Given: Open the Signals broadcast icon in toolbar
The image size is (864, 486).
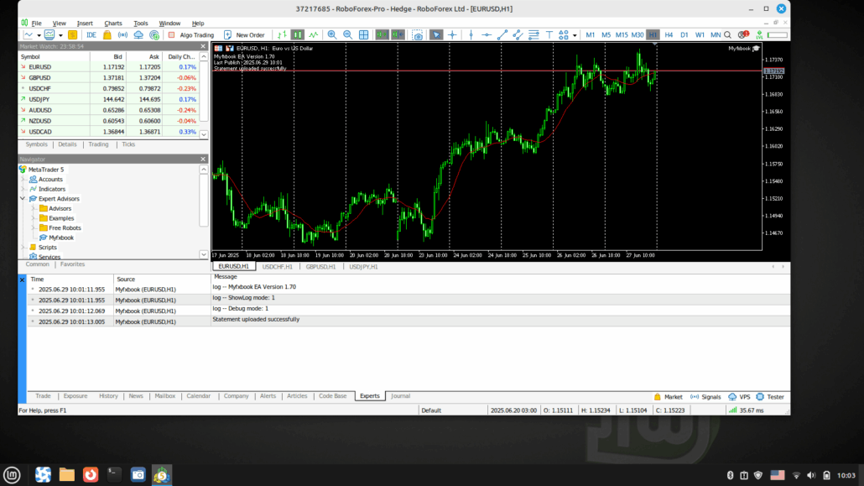Looking at the screenshot, I should (x=122, y=34).
